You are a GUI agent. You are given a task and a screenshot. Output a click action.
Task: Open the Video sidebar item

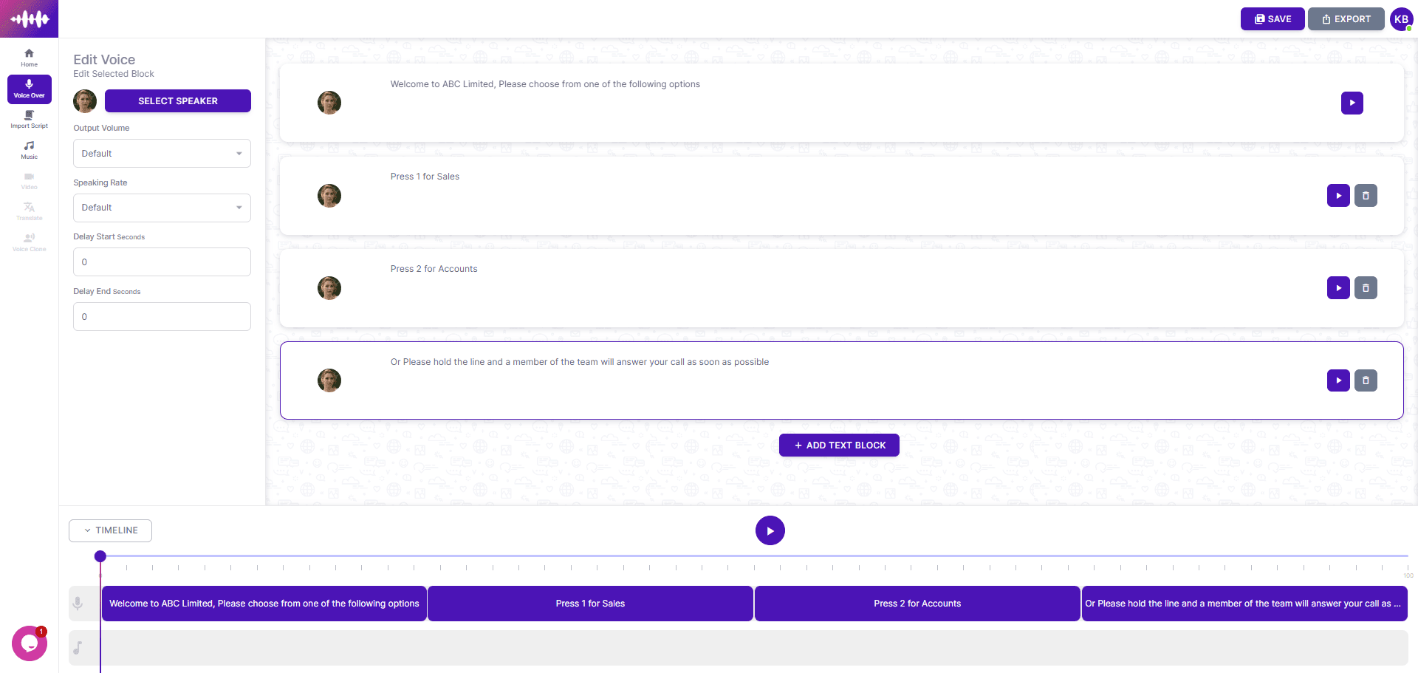click(29, 181)
